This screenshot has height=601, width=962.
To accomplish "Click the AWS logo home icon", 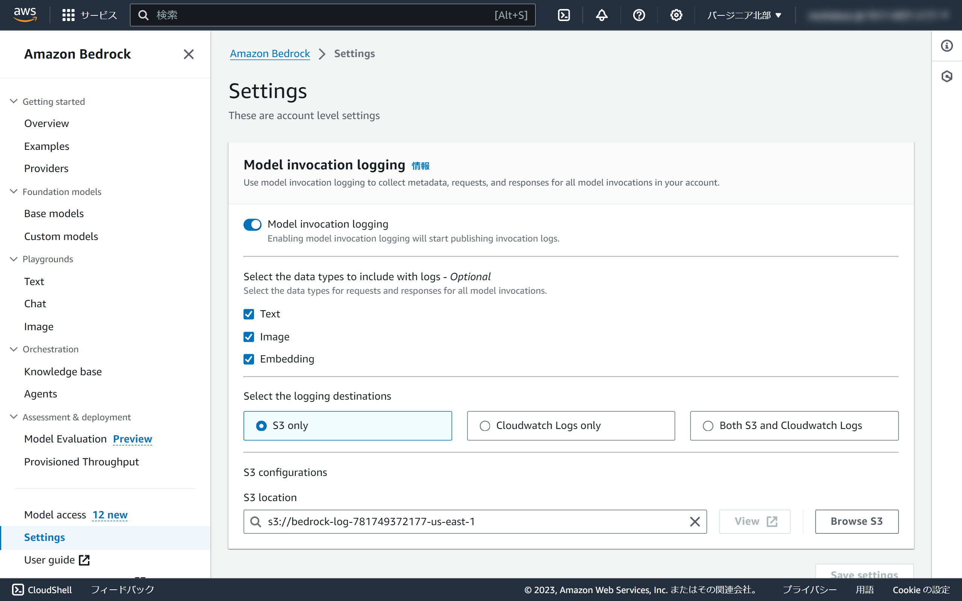I will [x=25, y=14].
